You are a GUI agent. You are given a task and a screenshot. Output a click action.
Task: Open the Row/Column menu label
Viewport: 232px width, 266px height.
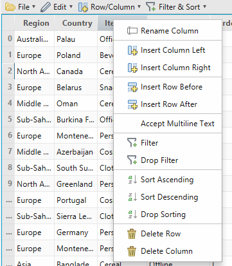[x=112, y=7]
